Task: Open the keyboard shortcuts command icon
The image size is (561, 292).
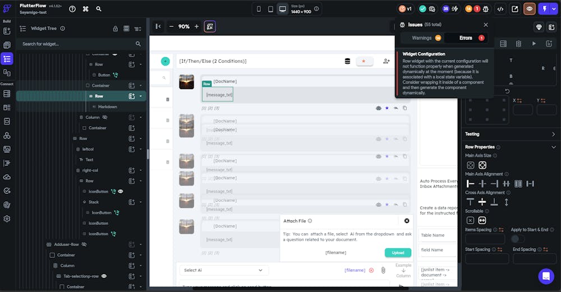Action: coord(85,9)
